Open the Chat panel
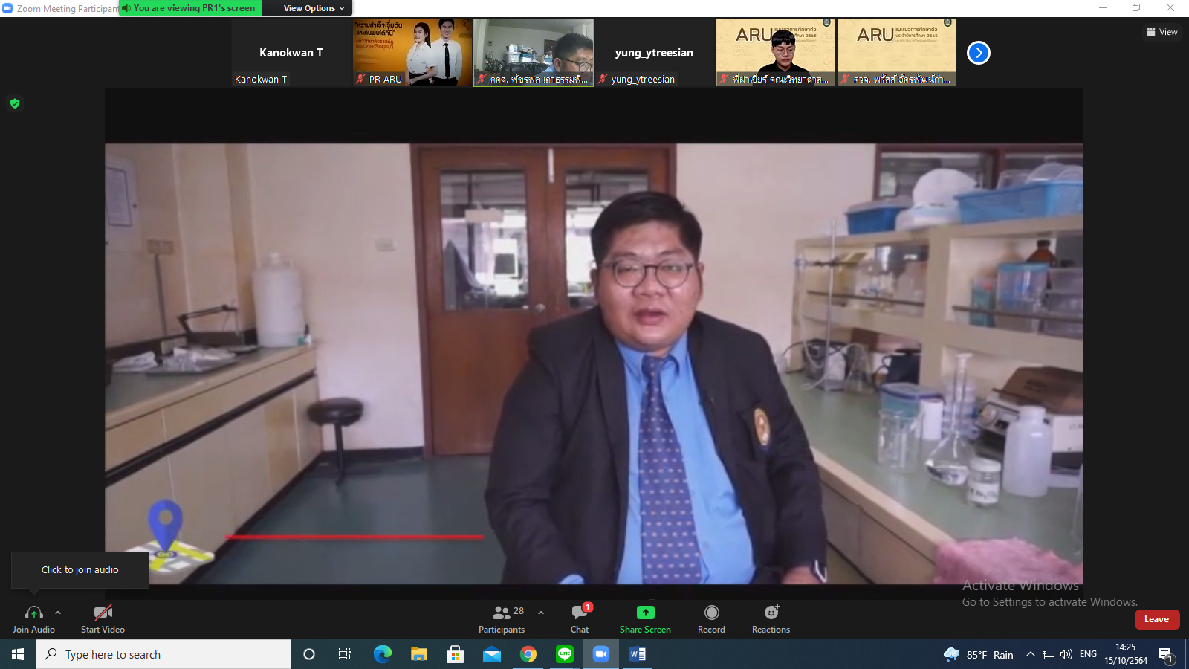This screenshot has height=669, width=1189. [580, 618]
